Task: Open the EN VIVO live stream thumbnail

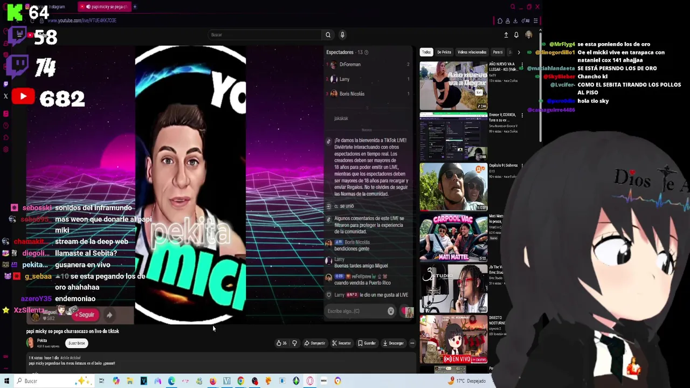Action: coord(453,339)
